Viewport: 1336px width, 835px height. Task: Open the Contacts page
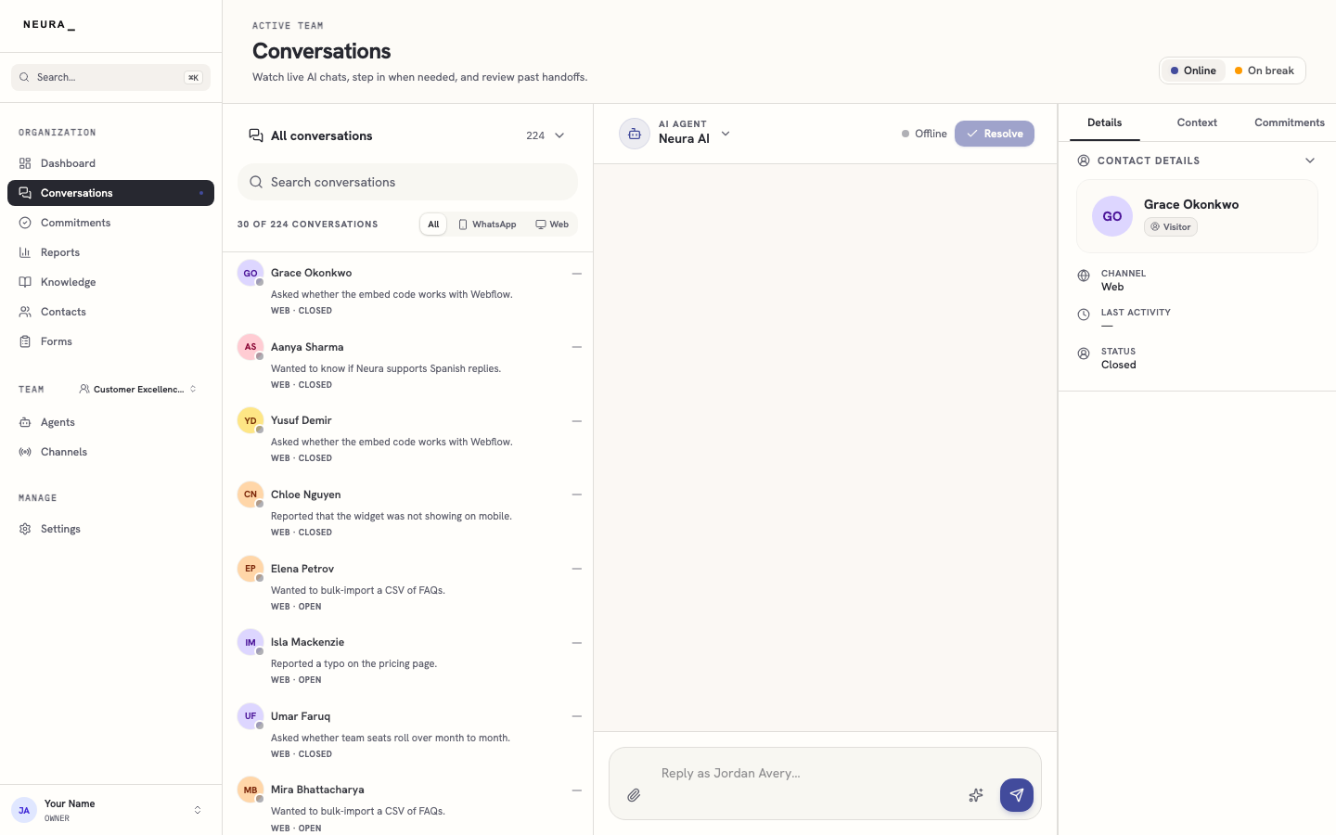(111, 312)
